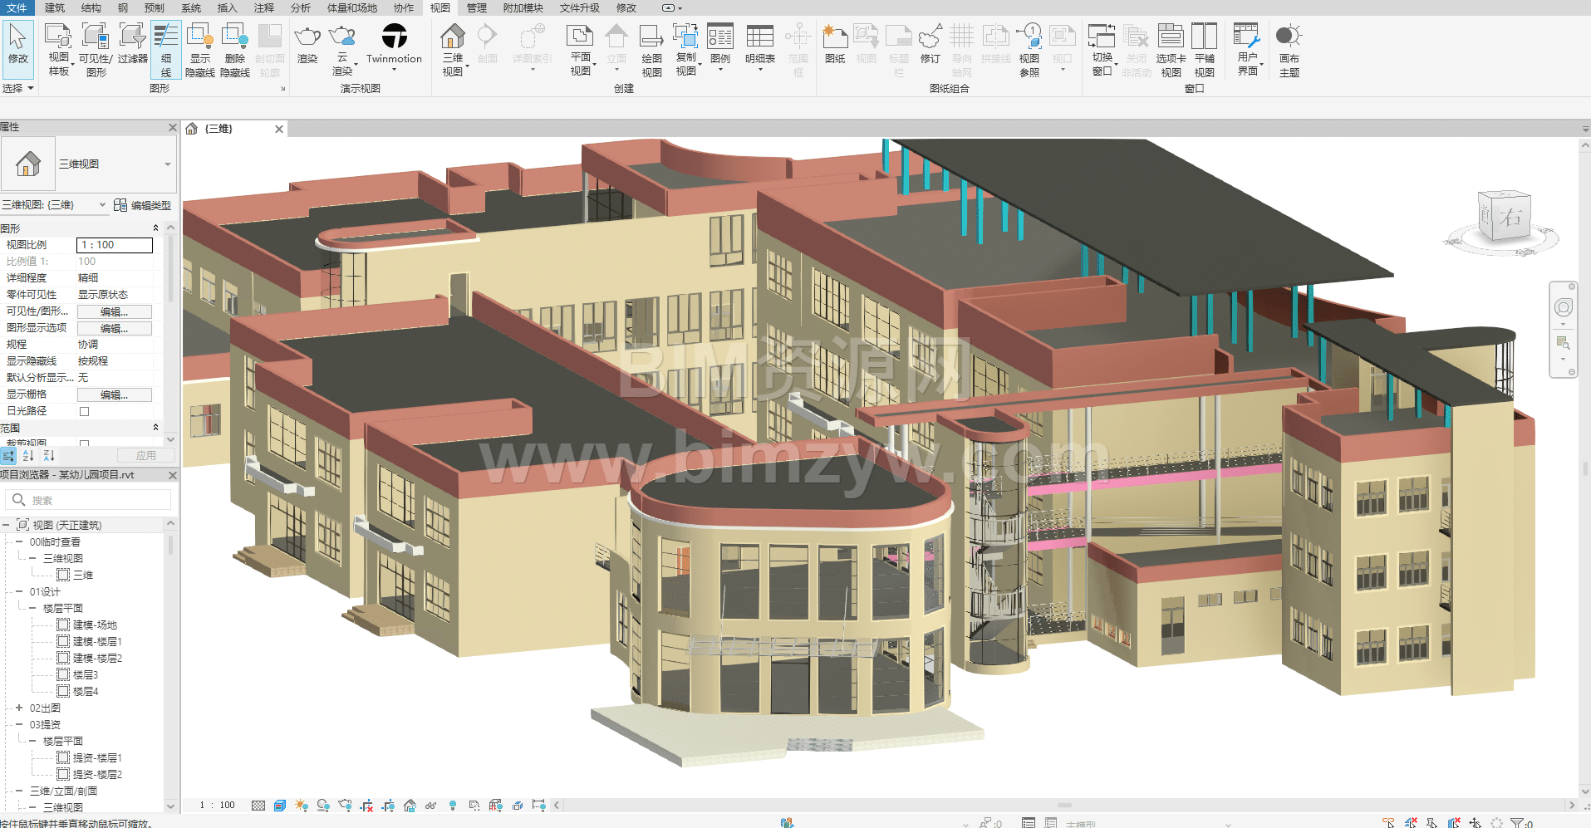Viewport: 1591px width, 828px height.
Task: Click 编辑 button for 图形显示选项
Action: (114, 328)
